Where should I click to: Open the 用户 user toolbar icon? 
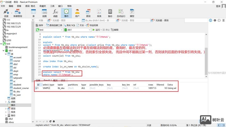(77, 13)
